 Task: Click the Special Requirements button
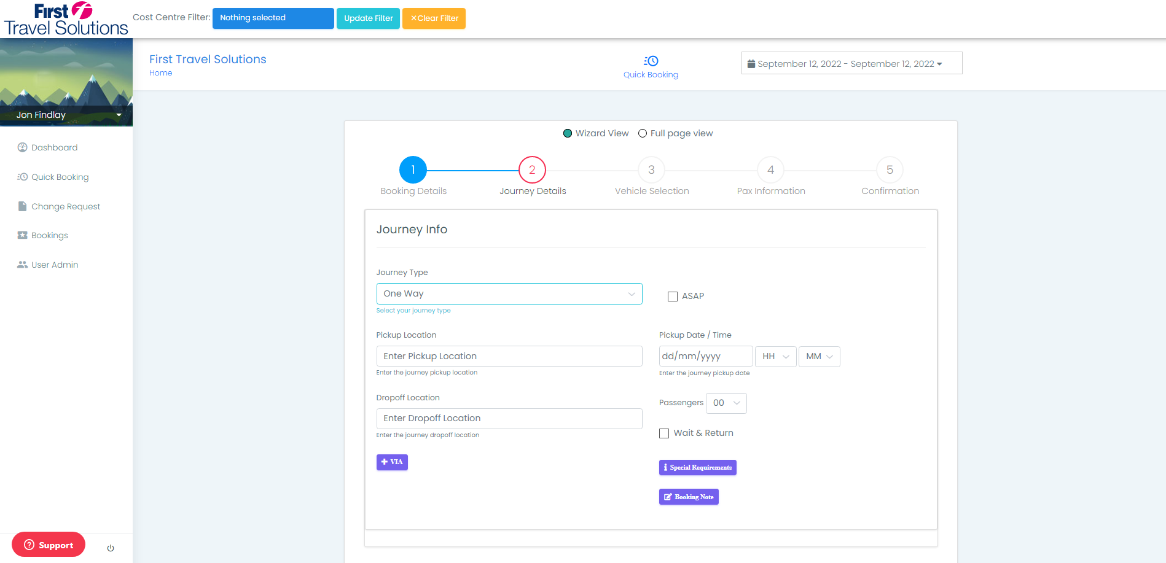tap(698, 468)
